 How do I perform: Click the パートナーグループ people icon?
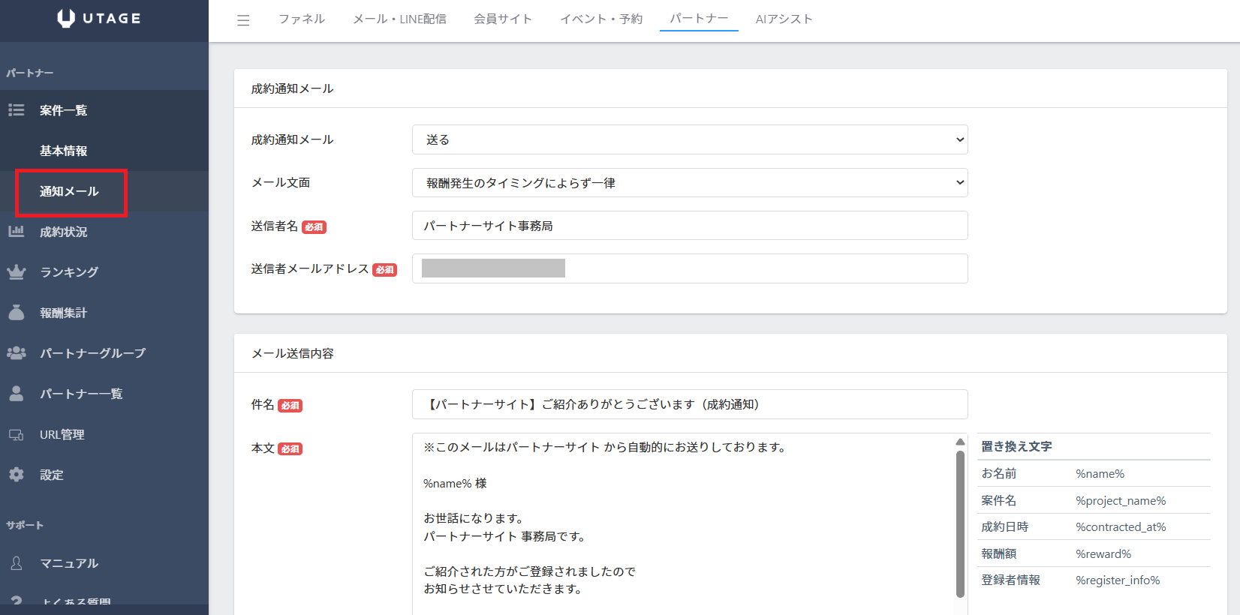tap(17, 353)
